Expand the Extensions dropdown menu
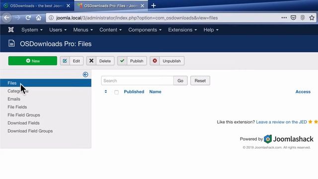The width and height of the screenshot is (318, 179). pyautogui.click(x=182, y=30)
